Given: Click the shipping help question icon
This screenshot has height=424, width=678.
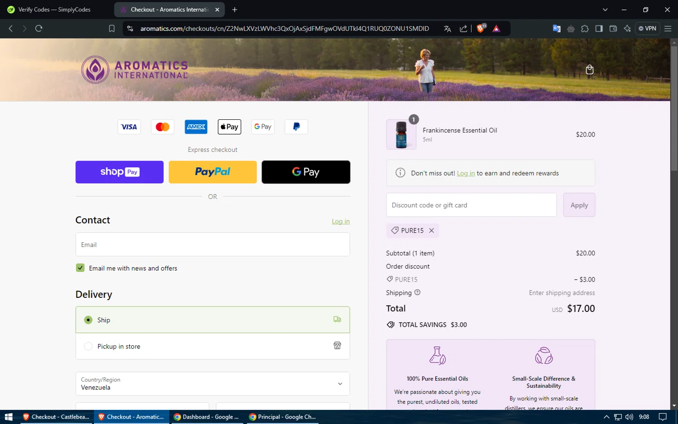Looking at the screenshot, I should pos(417,292).
